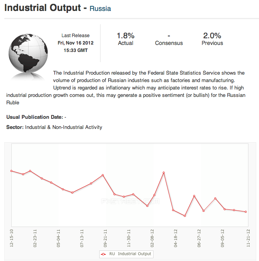Click the spike data point just before 04-18-12

164,172
